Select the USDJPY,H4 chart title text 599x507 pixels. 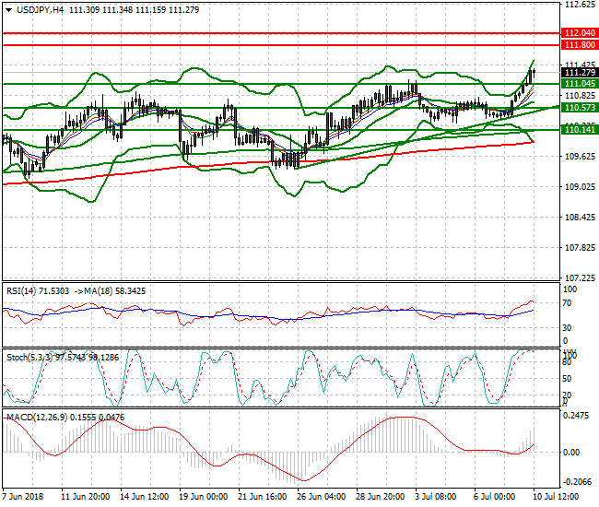(x=41, y=10)
